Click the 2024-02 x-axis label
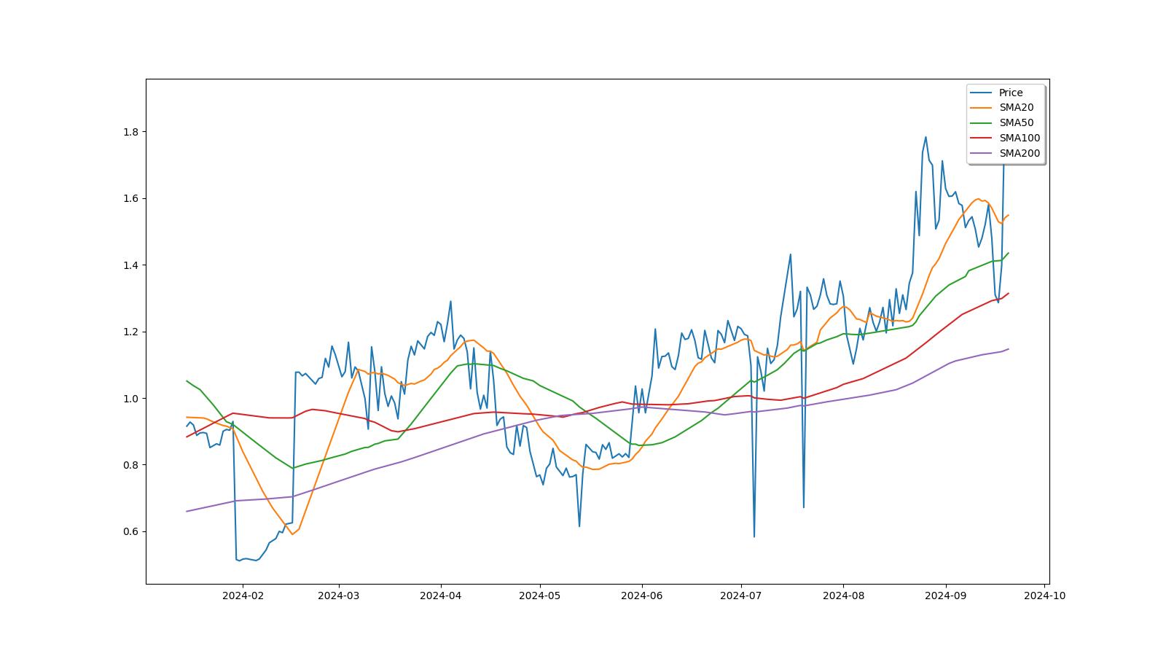The width and height of the screenshot is (1166, 656). pyautogui.click(x=243, y=596)
